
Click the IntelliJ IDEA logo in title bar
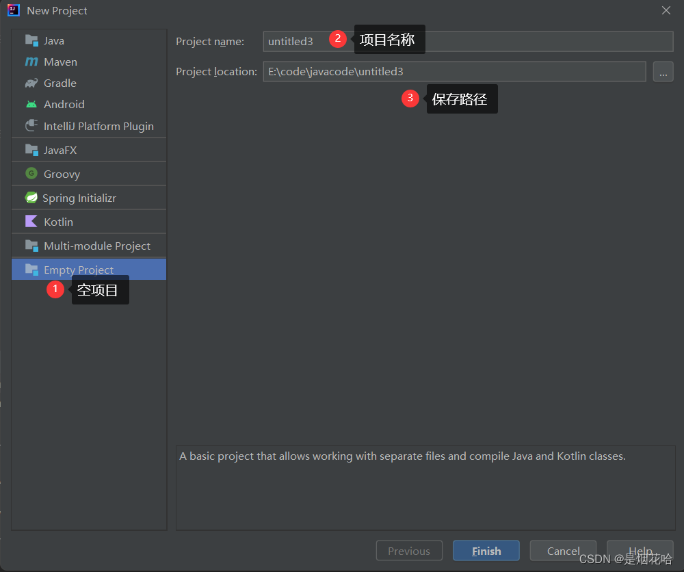tap(14, 10)
